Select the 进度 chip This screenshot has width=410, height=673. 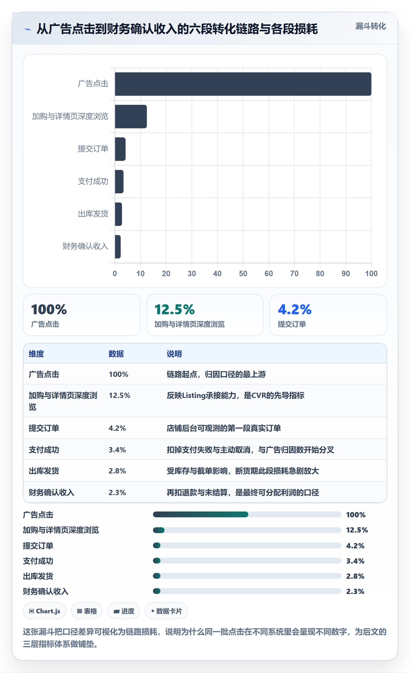tap(124, 611)
